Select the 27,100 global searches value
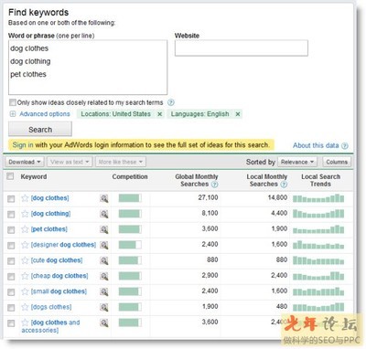Viewport: 366px width, 349px height. (x=208, y=197)
